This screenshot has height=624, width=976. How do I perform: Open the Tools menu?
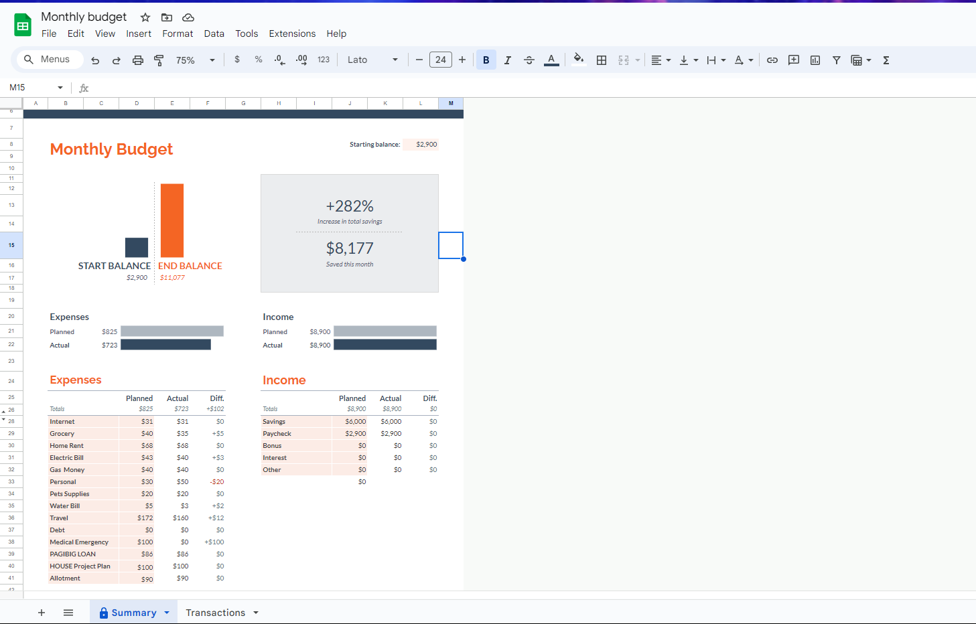[247, 33]
